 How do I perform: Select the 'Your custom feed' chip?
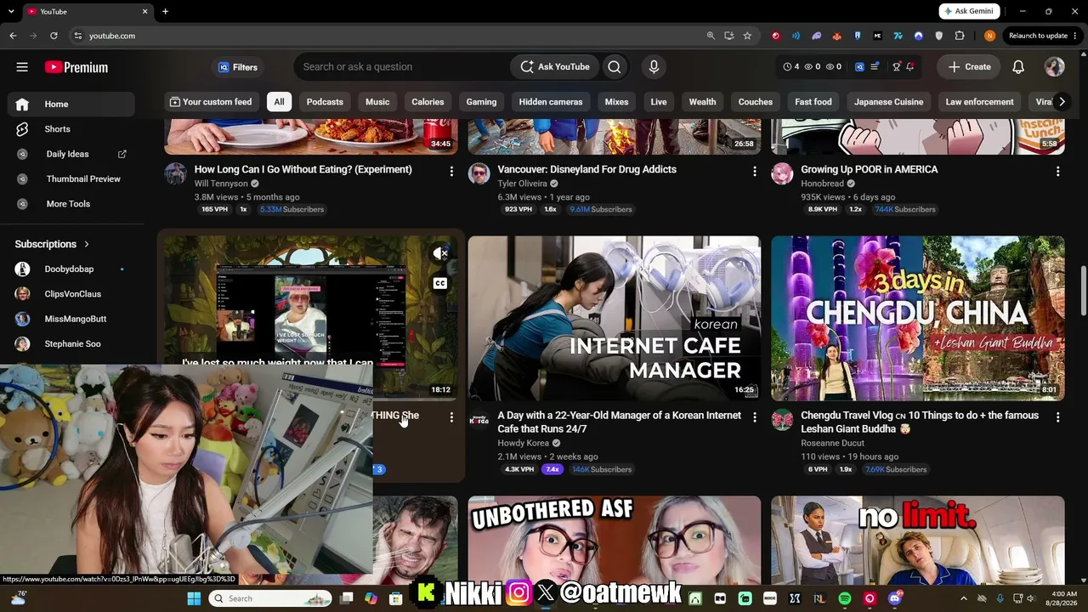[x=211, y=102]
